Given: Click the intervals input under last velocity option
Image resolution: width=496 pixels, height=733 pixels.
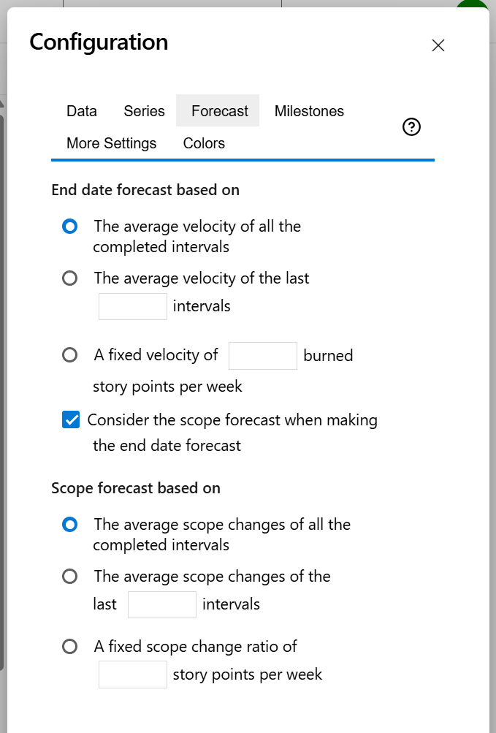Looking at the screenshot, I should pyautogui.click(x=132, y=306).
